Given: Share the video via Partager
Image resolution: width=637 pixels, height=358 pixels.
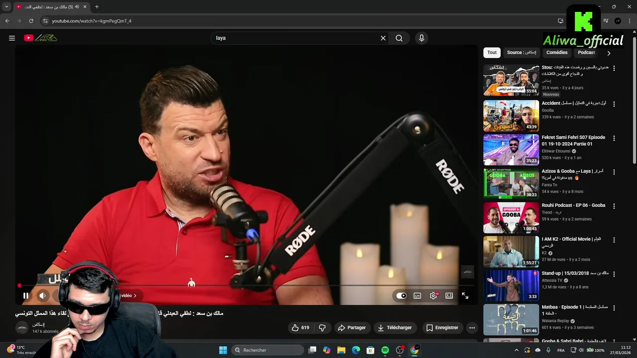Looking at the screenshot, I should pos(352,328).
